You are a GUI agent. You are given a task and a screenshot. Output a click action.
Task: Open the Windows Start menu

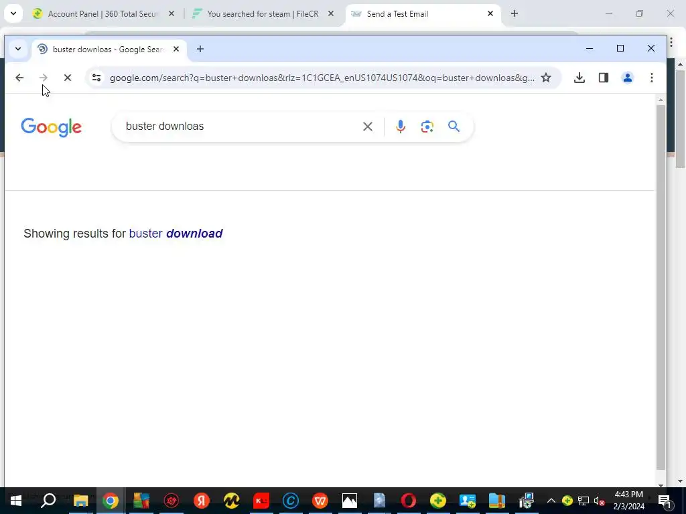pyautogui.click(x=16, y=501)
